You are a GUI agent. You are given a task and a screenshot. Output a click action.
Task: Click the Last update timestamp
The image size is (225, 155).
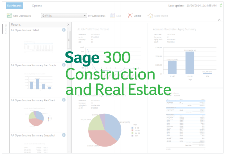201,6
